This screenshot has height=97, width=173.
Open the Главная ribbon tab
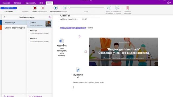[x=6, y=3]
